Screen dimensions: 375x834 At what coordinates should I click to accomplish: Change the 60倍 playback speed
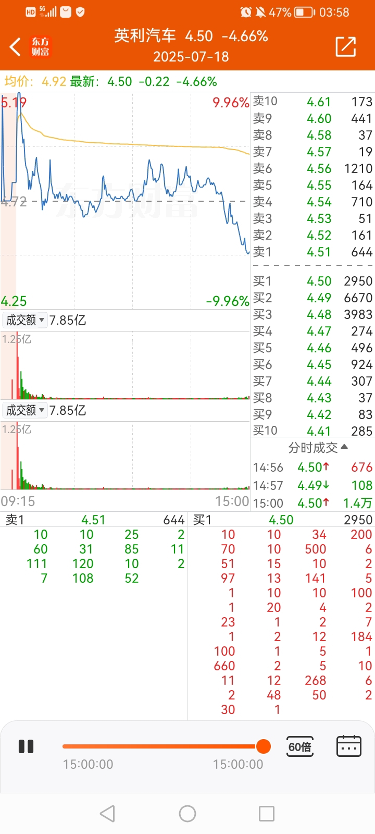[300, 747]
